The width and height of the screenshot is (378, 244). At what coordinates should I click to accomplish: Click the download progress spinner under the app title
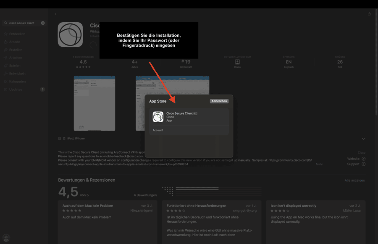93,45
